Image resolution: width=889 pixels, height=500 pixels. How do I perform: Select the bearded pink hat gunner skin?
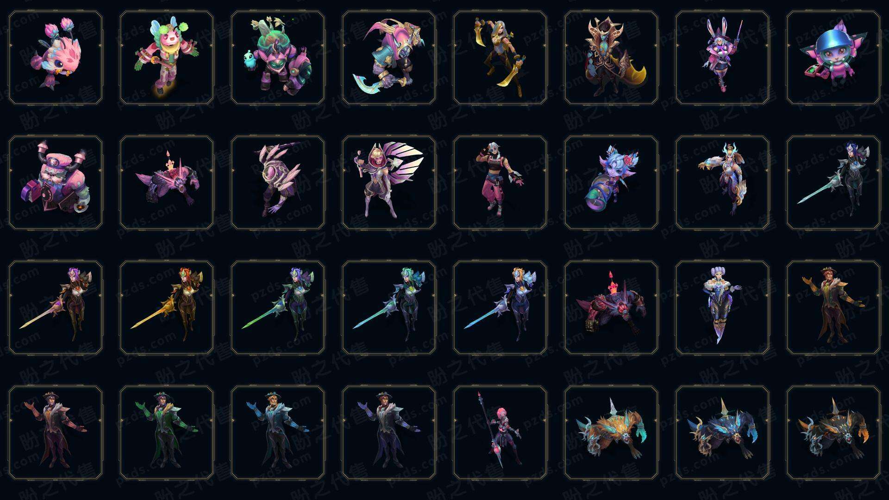pos(56,182)
